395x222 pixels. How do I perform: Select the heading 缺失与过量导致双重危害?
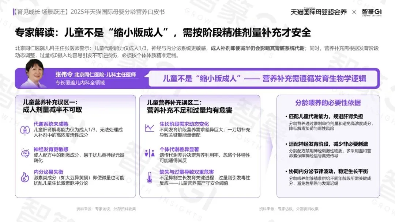pyautogui.click(x=187, y=172)
